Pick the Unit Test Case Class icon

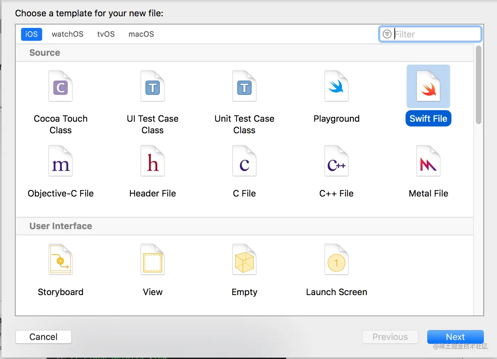click(244, 86)
